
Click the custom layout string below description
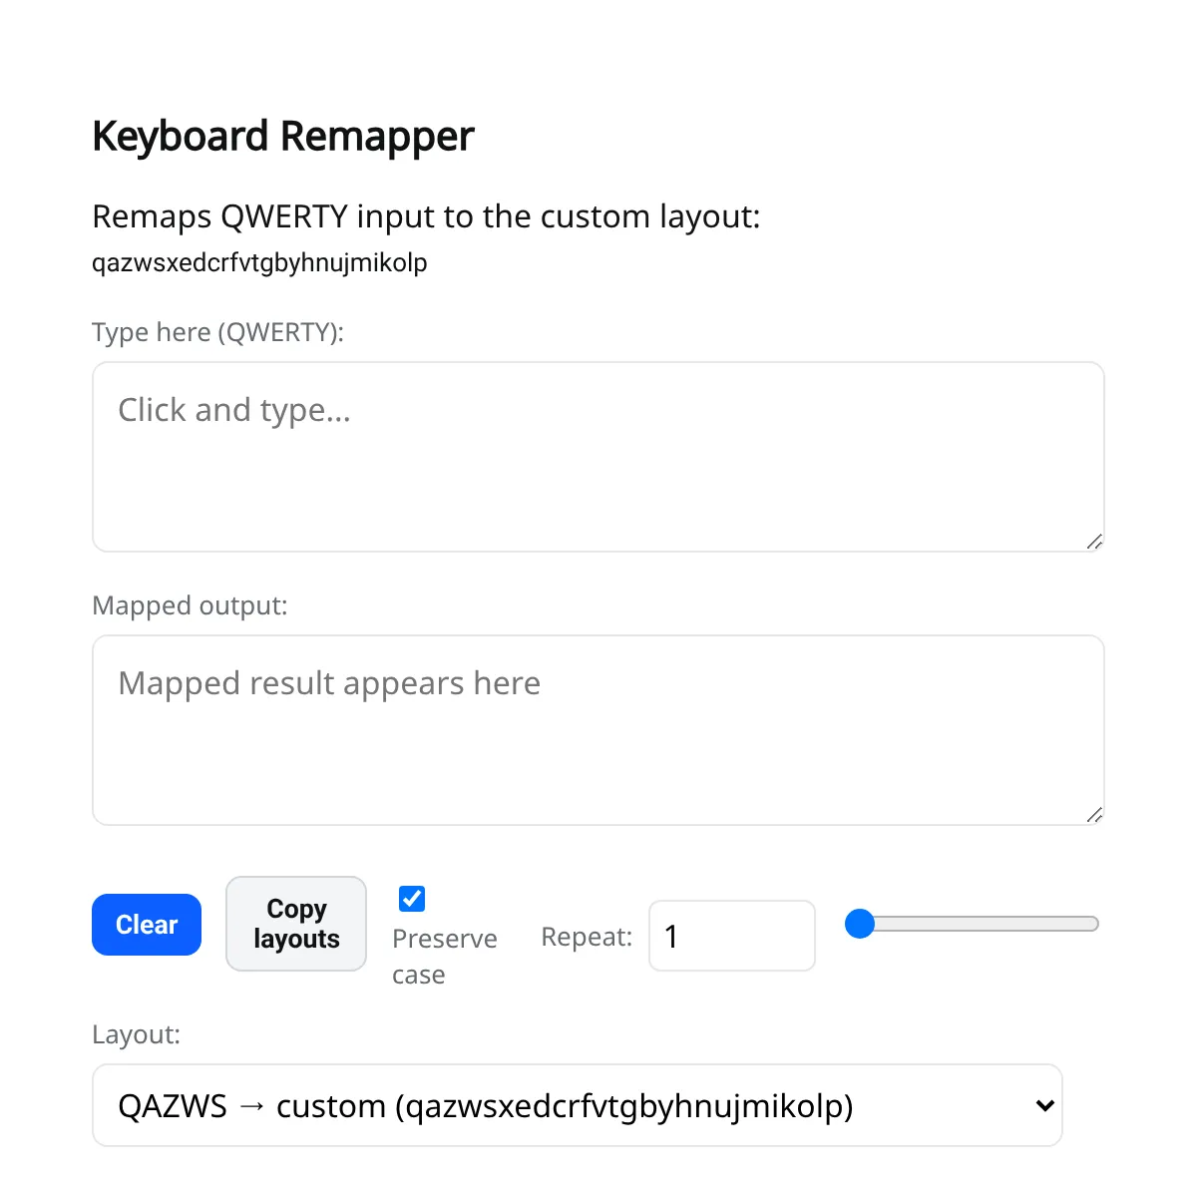tap(259, 262)
